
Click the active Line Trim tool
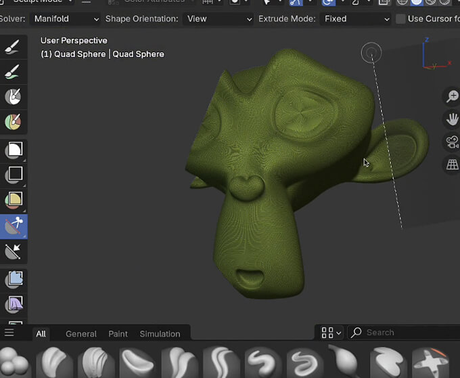[14, 226]
